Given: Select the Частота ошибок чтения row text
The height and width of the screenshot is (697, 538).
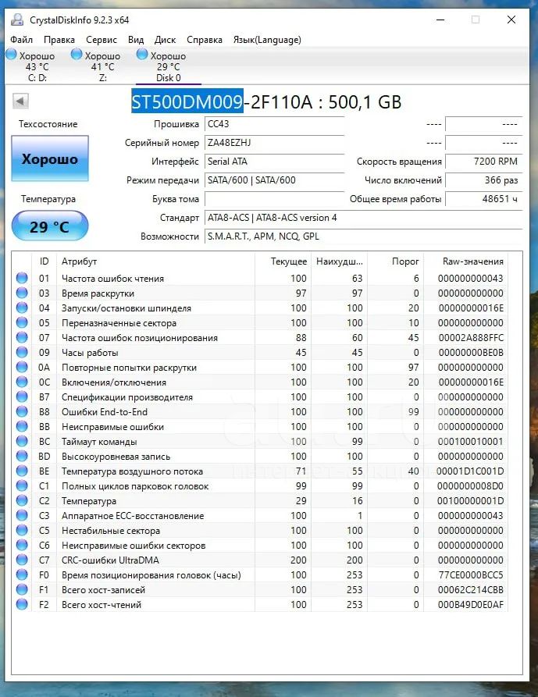Looking at the screenshot, I should (x=112, y=279).
